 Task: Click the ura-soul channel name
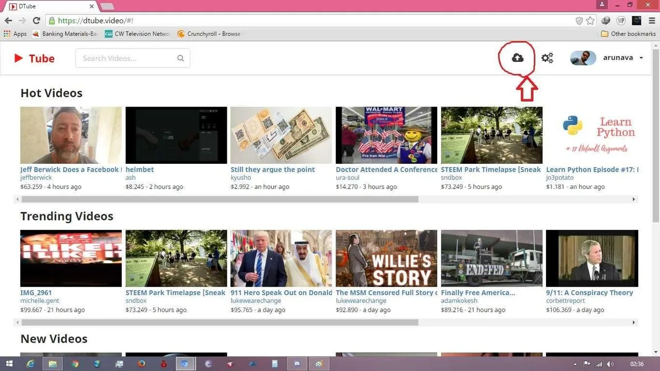pos(348,178)
